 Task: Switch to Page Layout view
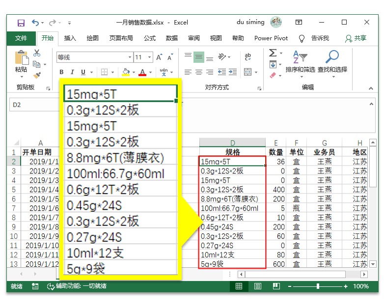[x=258, y=286]
